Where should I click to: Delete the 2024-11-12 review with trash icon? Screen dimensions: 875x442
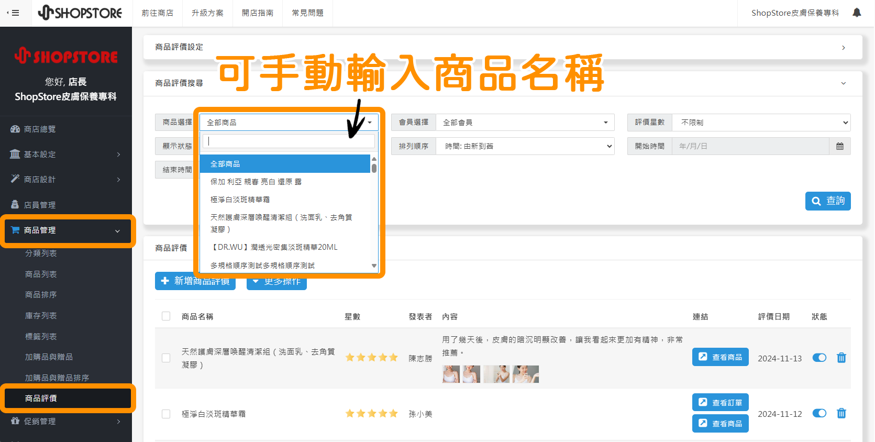click(x=841, y=413)
